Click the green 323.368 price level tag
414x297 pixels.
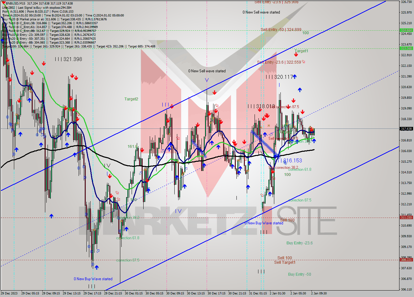click(x=406, y=48)
